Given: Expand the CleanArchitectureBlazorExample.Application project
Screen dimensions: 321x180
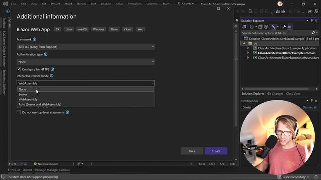Looking at the screenshot, I should [x=248, y=48].
